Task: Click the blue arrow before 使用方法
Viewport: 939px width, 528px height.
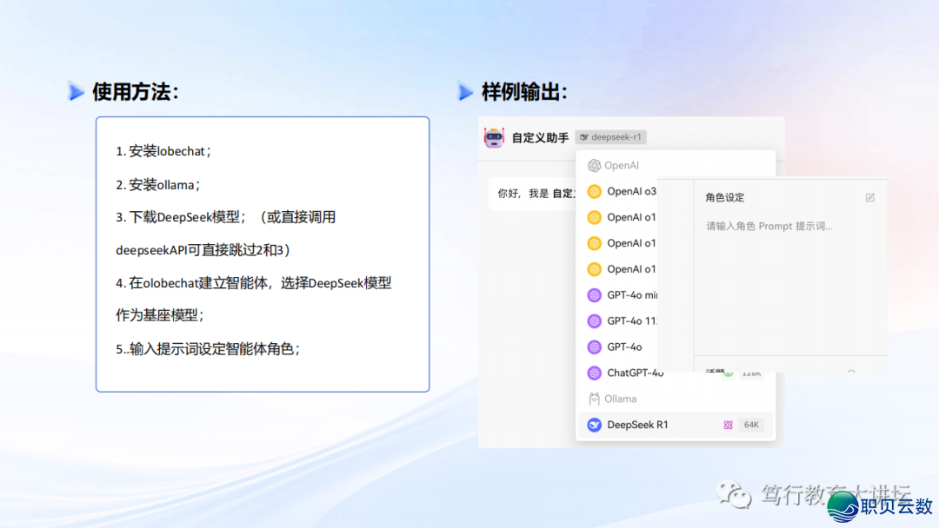Action: pyautogui.click(x=77, y=91)
